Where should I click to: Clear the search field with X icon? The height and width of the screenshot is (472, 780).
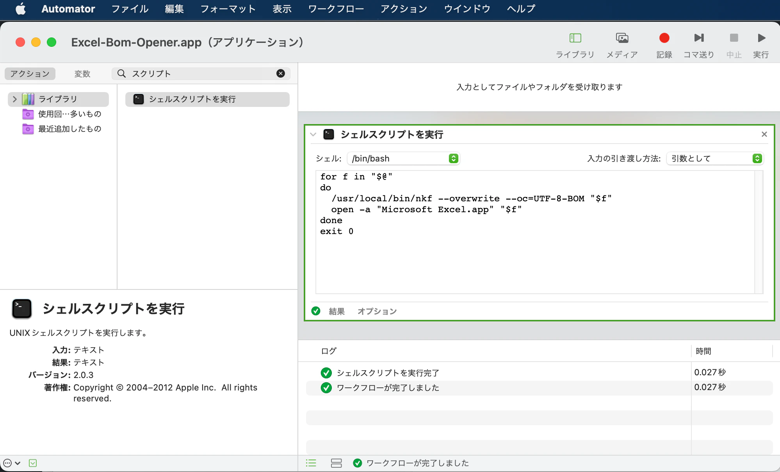[x=280, y=73]
